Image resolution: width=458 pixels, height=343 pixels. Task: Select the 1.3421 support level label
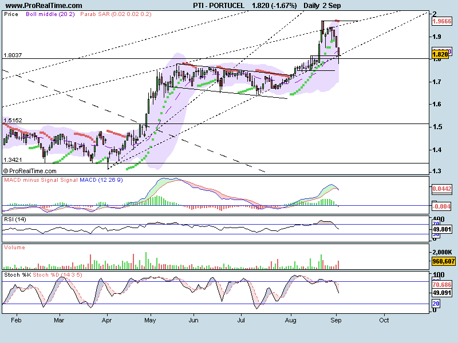[13, 159]
